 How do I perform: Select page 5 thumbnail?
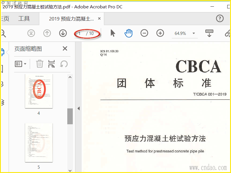tap(39, 142)
